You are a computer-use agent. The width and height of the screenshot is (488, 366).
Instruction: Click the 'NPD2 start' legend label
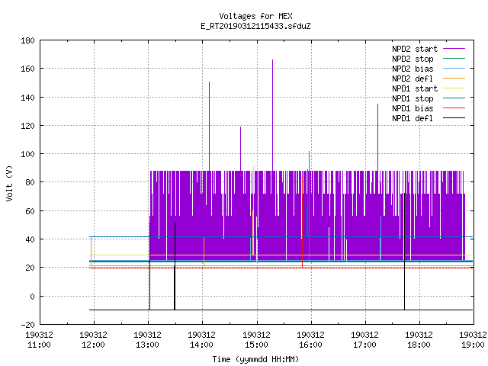click(x=415, y=49)
